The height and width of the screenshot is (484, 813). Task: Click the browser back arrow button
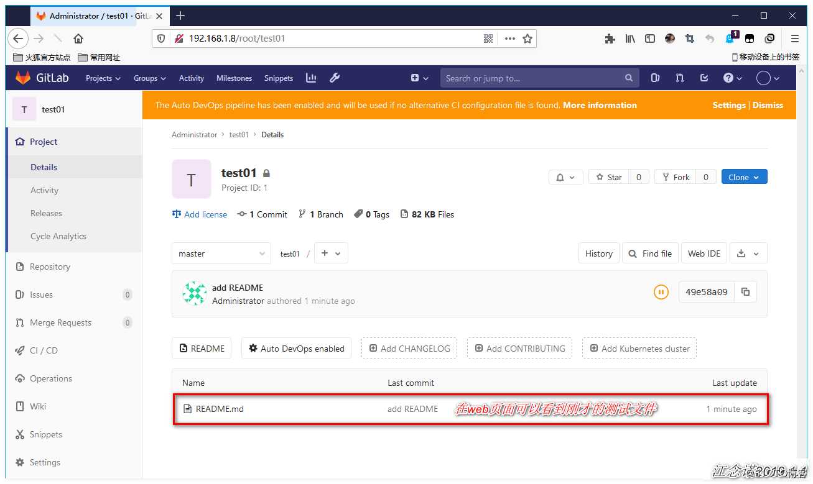click(x=18, y=39)
